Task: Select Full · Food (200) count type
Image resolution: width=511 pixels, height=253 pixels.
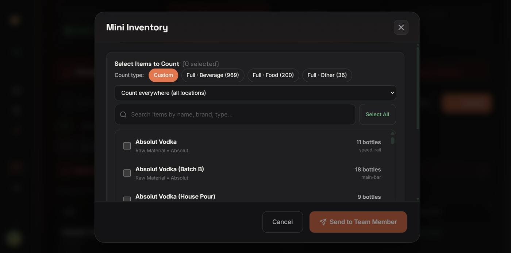Action: [273, 75]
